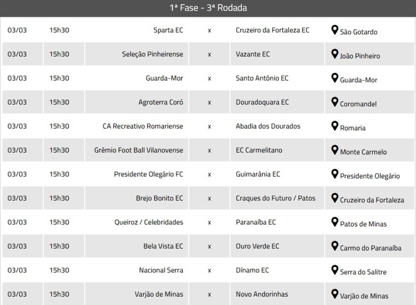
Task: Click the map pin beside São Gotardo
Action: pyautogui.click(x=334, y=30)
